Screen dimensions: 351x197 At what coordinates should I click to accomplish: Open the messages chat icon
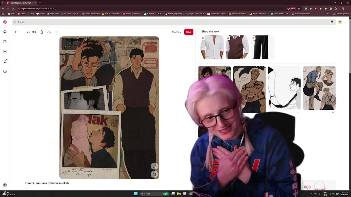(5, 71)
